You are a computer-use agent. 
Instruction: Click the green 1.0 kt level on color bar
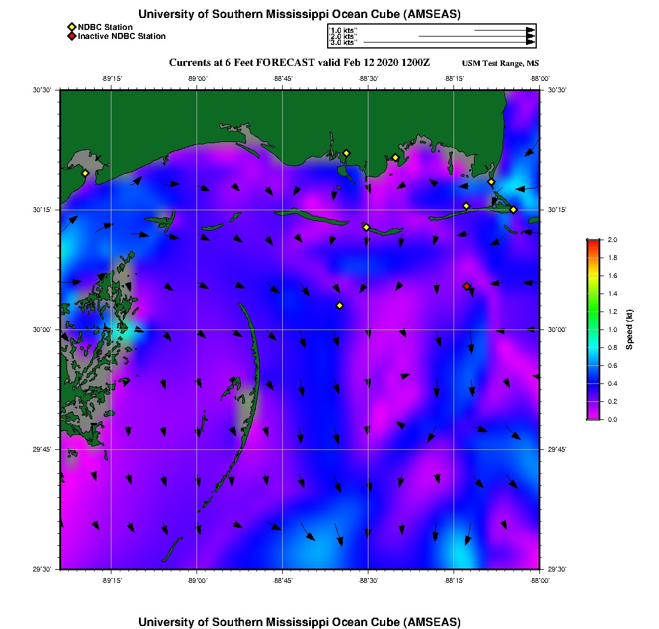593,329
